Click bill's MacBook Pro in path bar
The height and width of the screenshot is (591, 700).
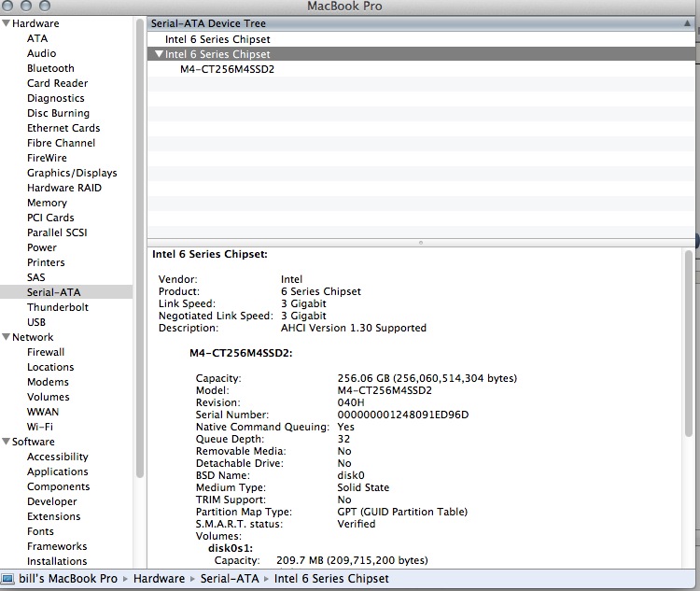click(68, 579)
